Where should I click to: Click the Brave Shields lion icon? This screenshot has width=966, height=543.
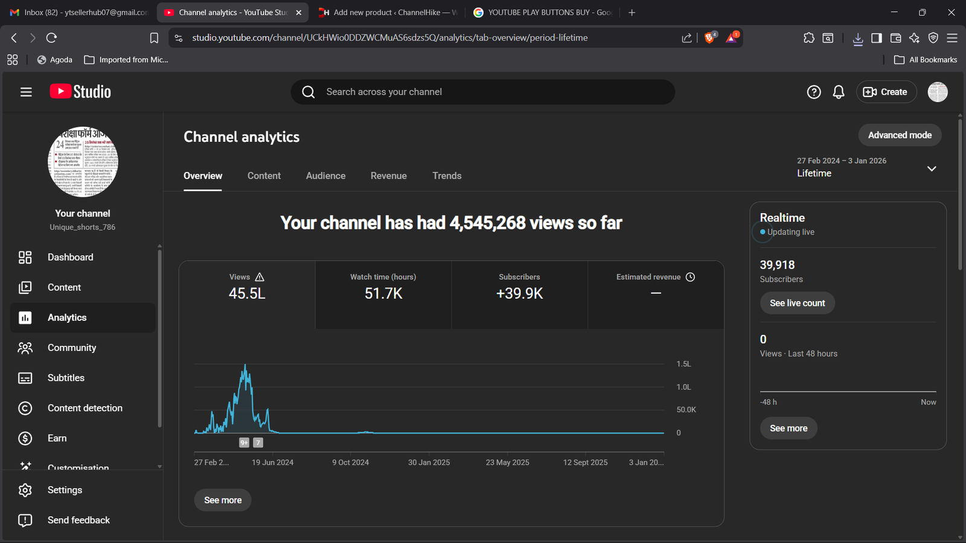[x=710, y=37]
